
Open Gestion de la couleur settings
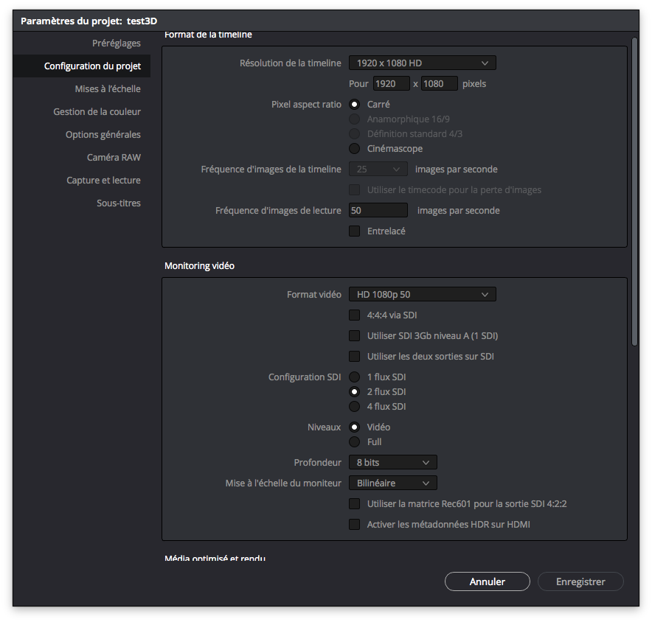pyautogui.click(x=97, y=111)
